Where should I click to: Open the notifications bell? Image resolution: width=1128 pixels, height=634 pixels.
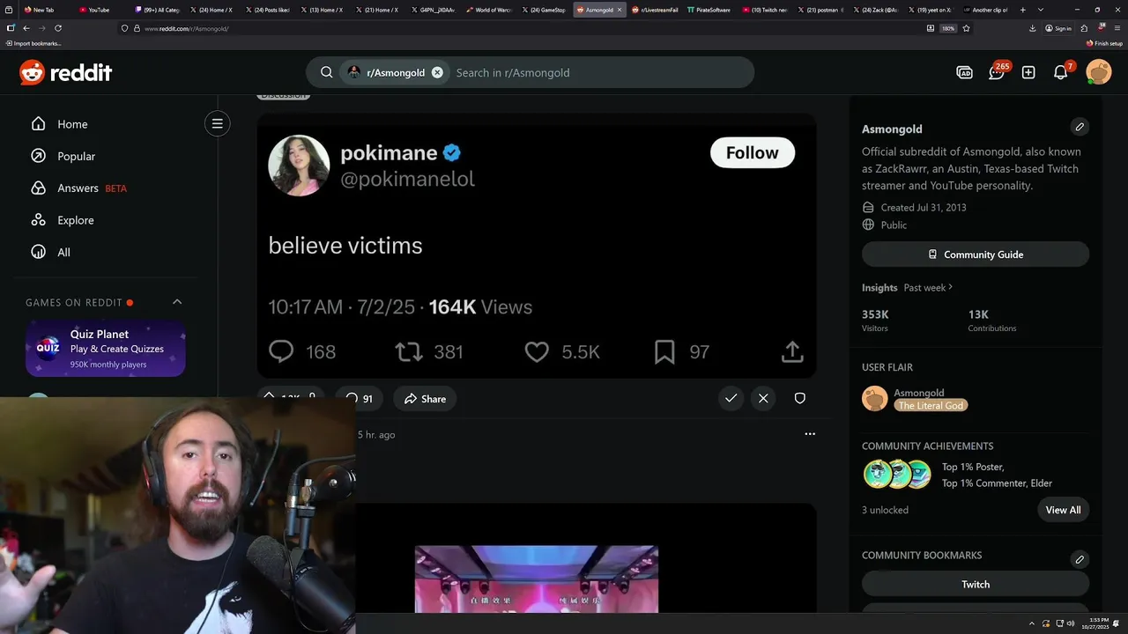point(1061,72)
